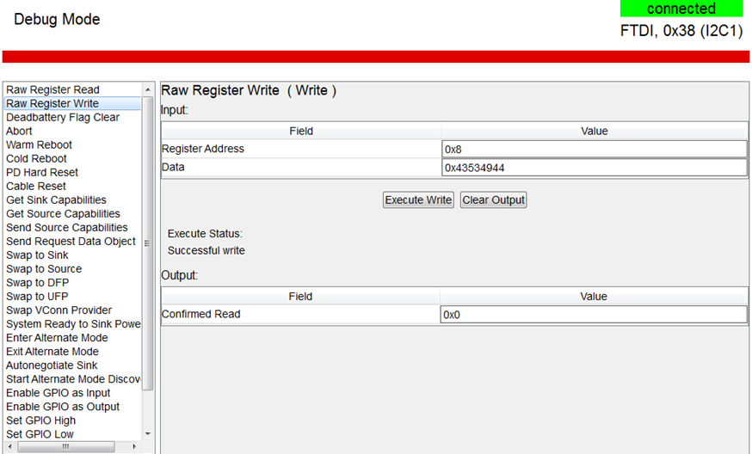Click the Clear Output button

click(x=494, y=199)
